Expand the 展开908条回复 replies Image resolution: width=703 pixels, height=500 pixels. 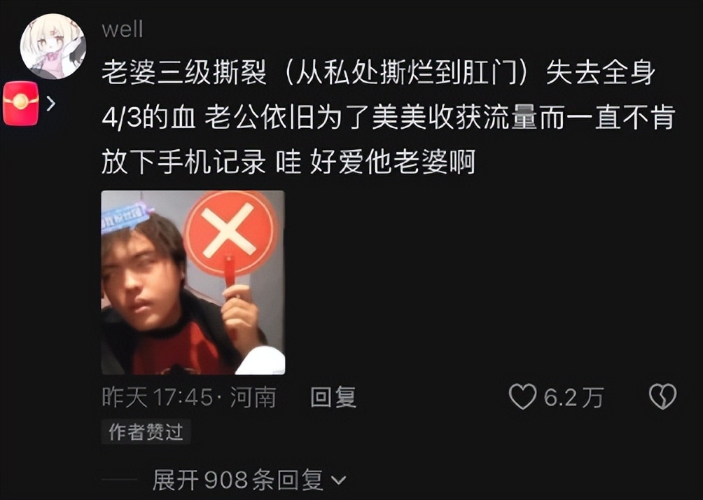click(x=249, y=480)
